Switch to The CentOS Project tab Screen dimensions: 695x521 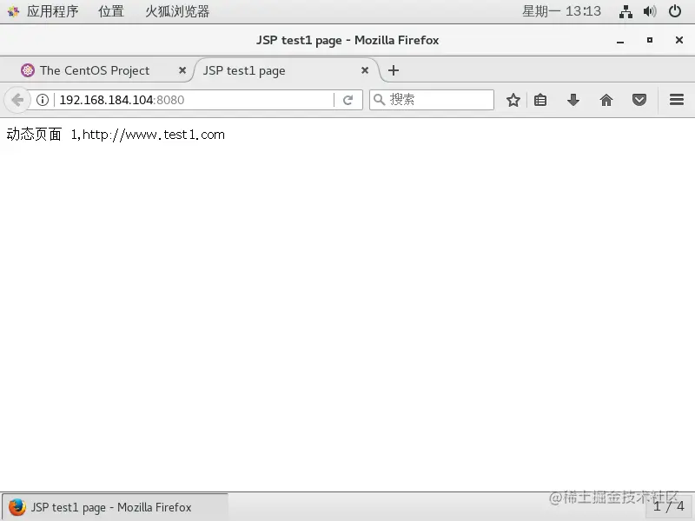[x=95, y=70]
